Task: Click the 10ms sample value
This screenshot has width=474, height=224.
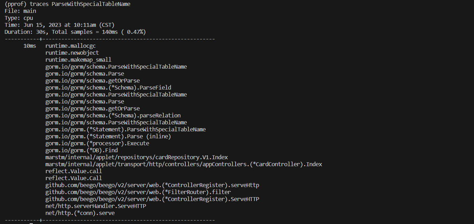Action: click(29, 46)
